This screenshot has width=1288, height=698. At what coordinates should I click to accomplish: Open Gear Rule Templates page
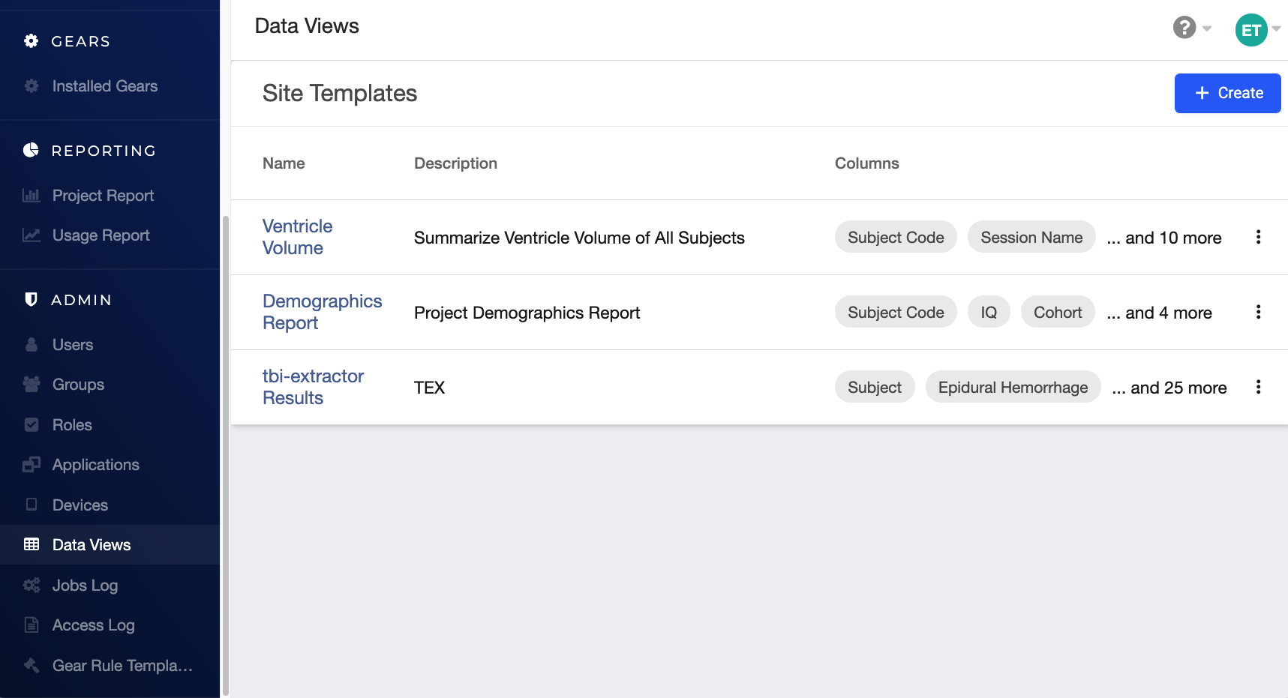(122, 665)
